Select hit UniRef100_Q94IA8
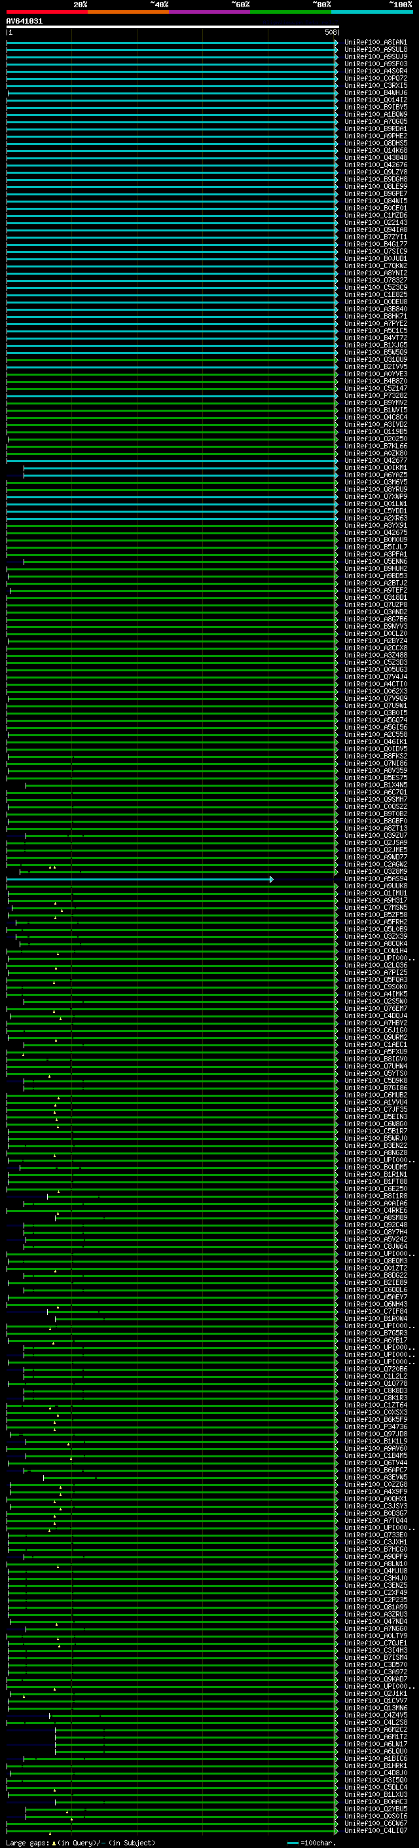Screen dimensions: 419x1848 375,229
